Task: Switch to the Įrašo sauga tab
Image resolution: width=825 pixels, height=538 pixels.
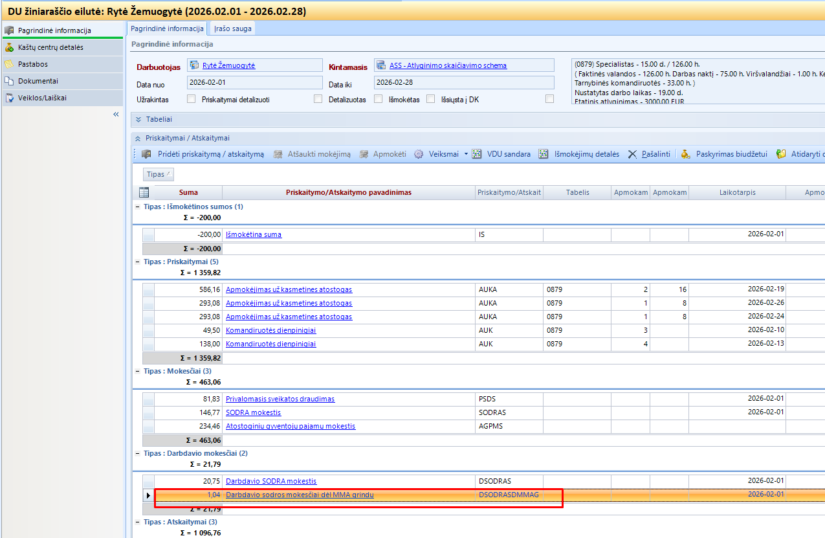Action: 233,28
